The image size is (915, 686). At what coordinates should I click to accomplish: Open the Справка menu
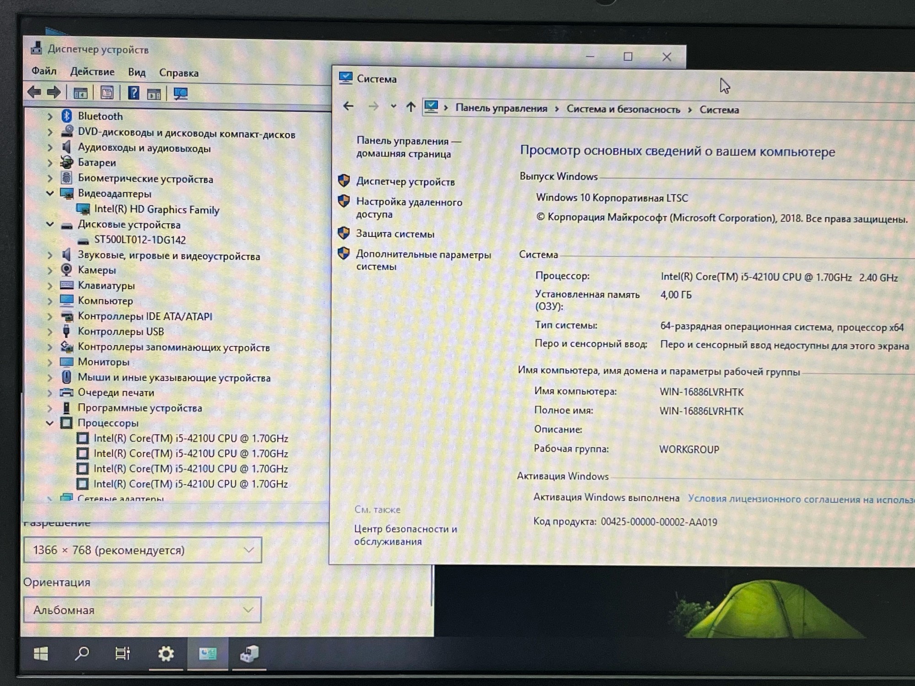click(179, 73)
